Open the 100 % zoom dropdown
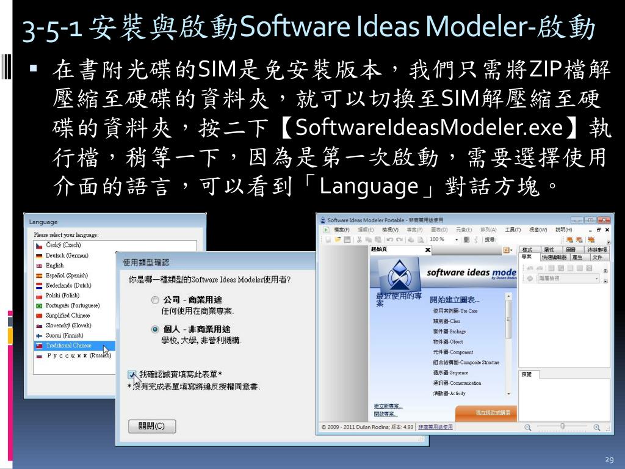Image resolution: width=625 pixels, height=469 pixels. pyautogui.click(x=457, y=239)
